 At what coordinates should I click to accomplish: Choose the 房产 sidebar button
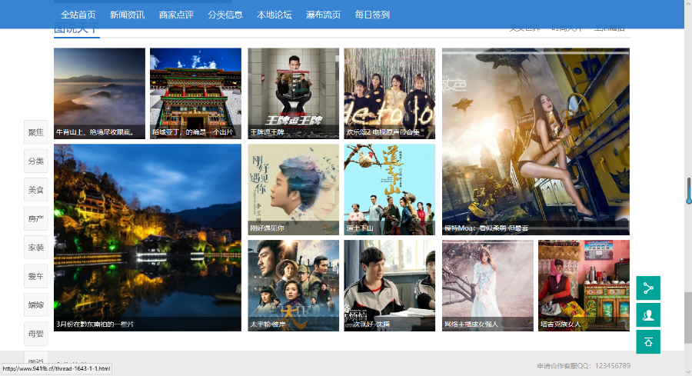(35, 218)
